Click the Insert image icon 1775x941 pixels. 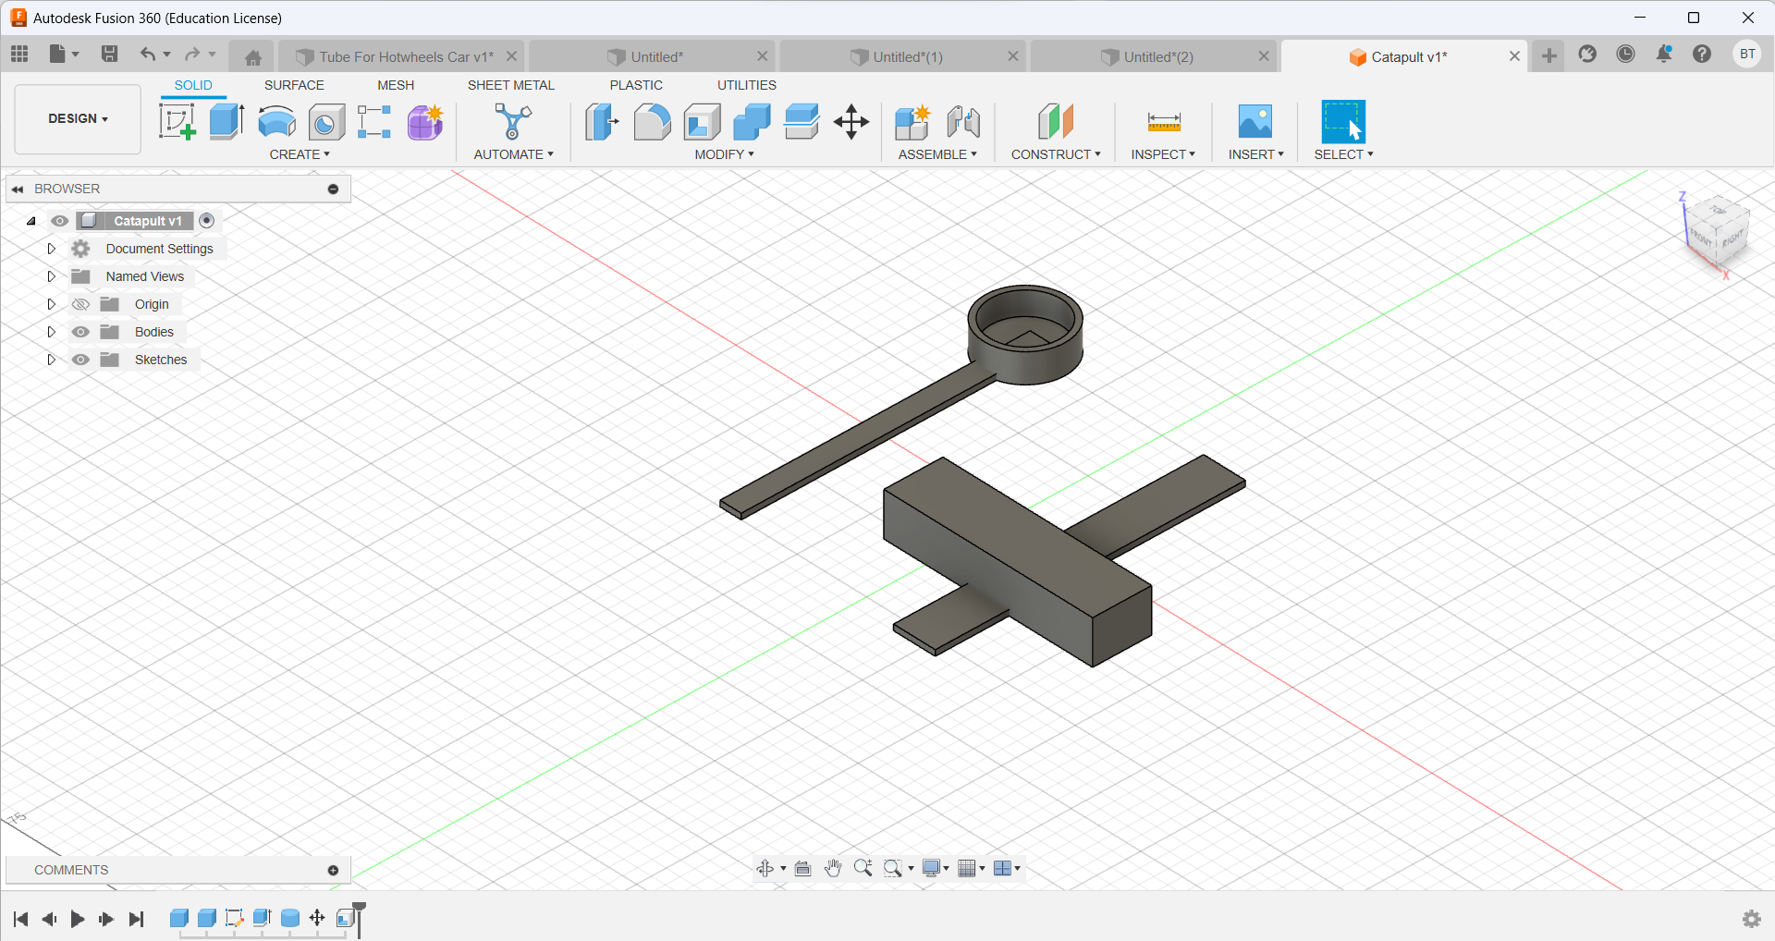(1255, 121)
